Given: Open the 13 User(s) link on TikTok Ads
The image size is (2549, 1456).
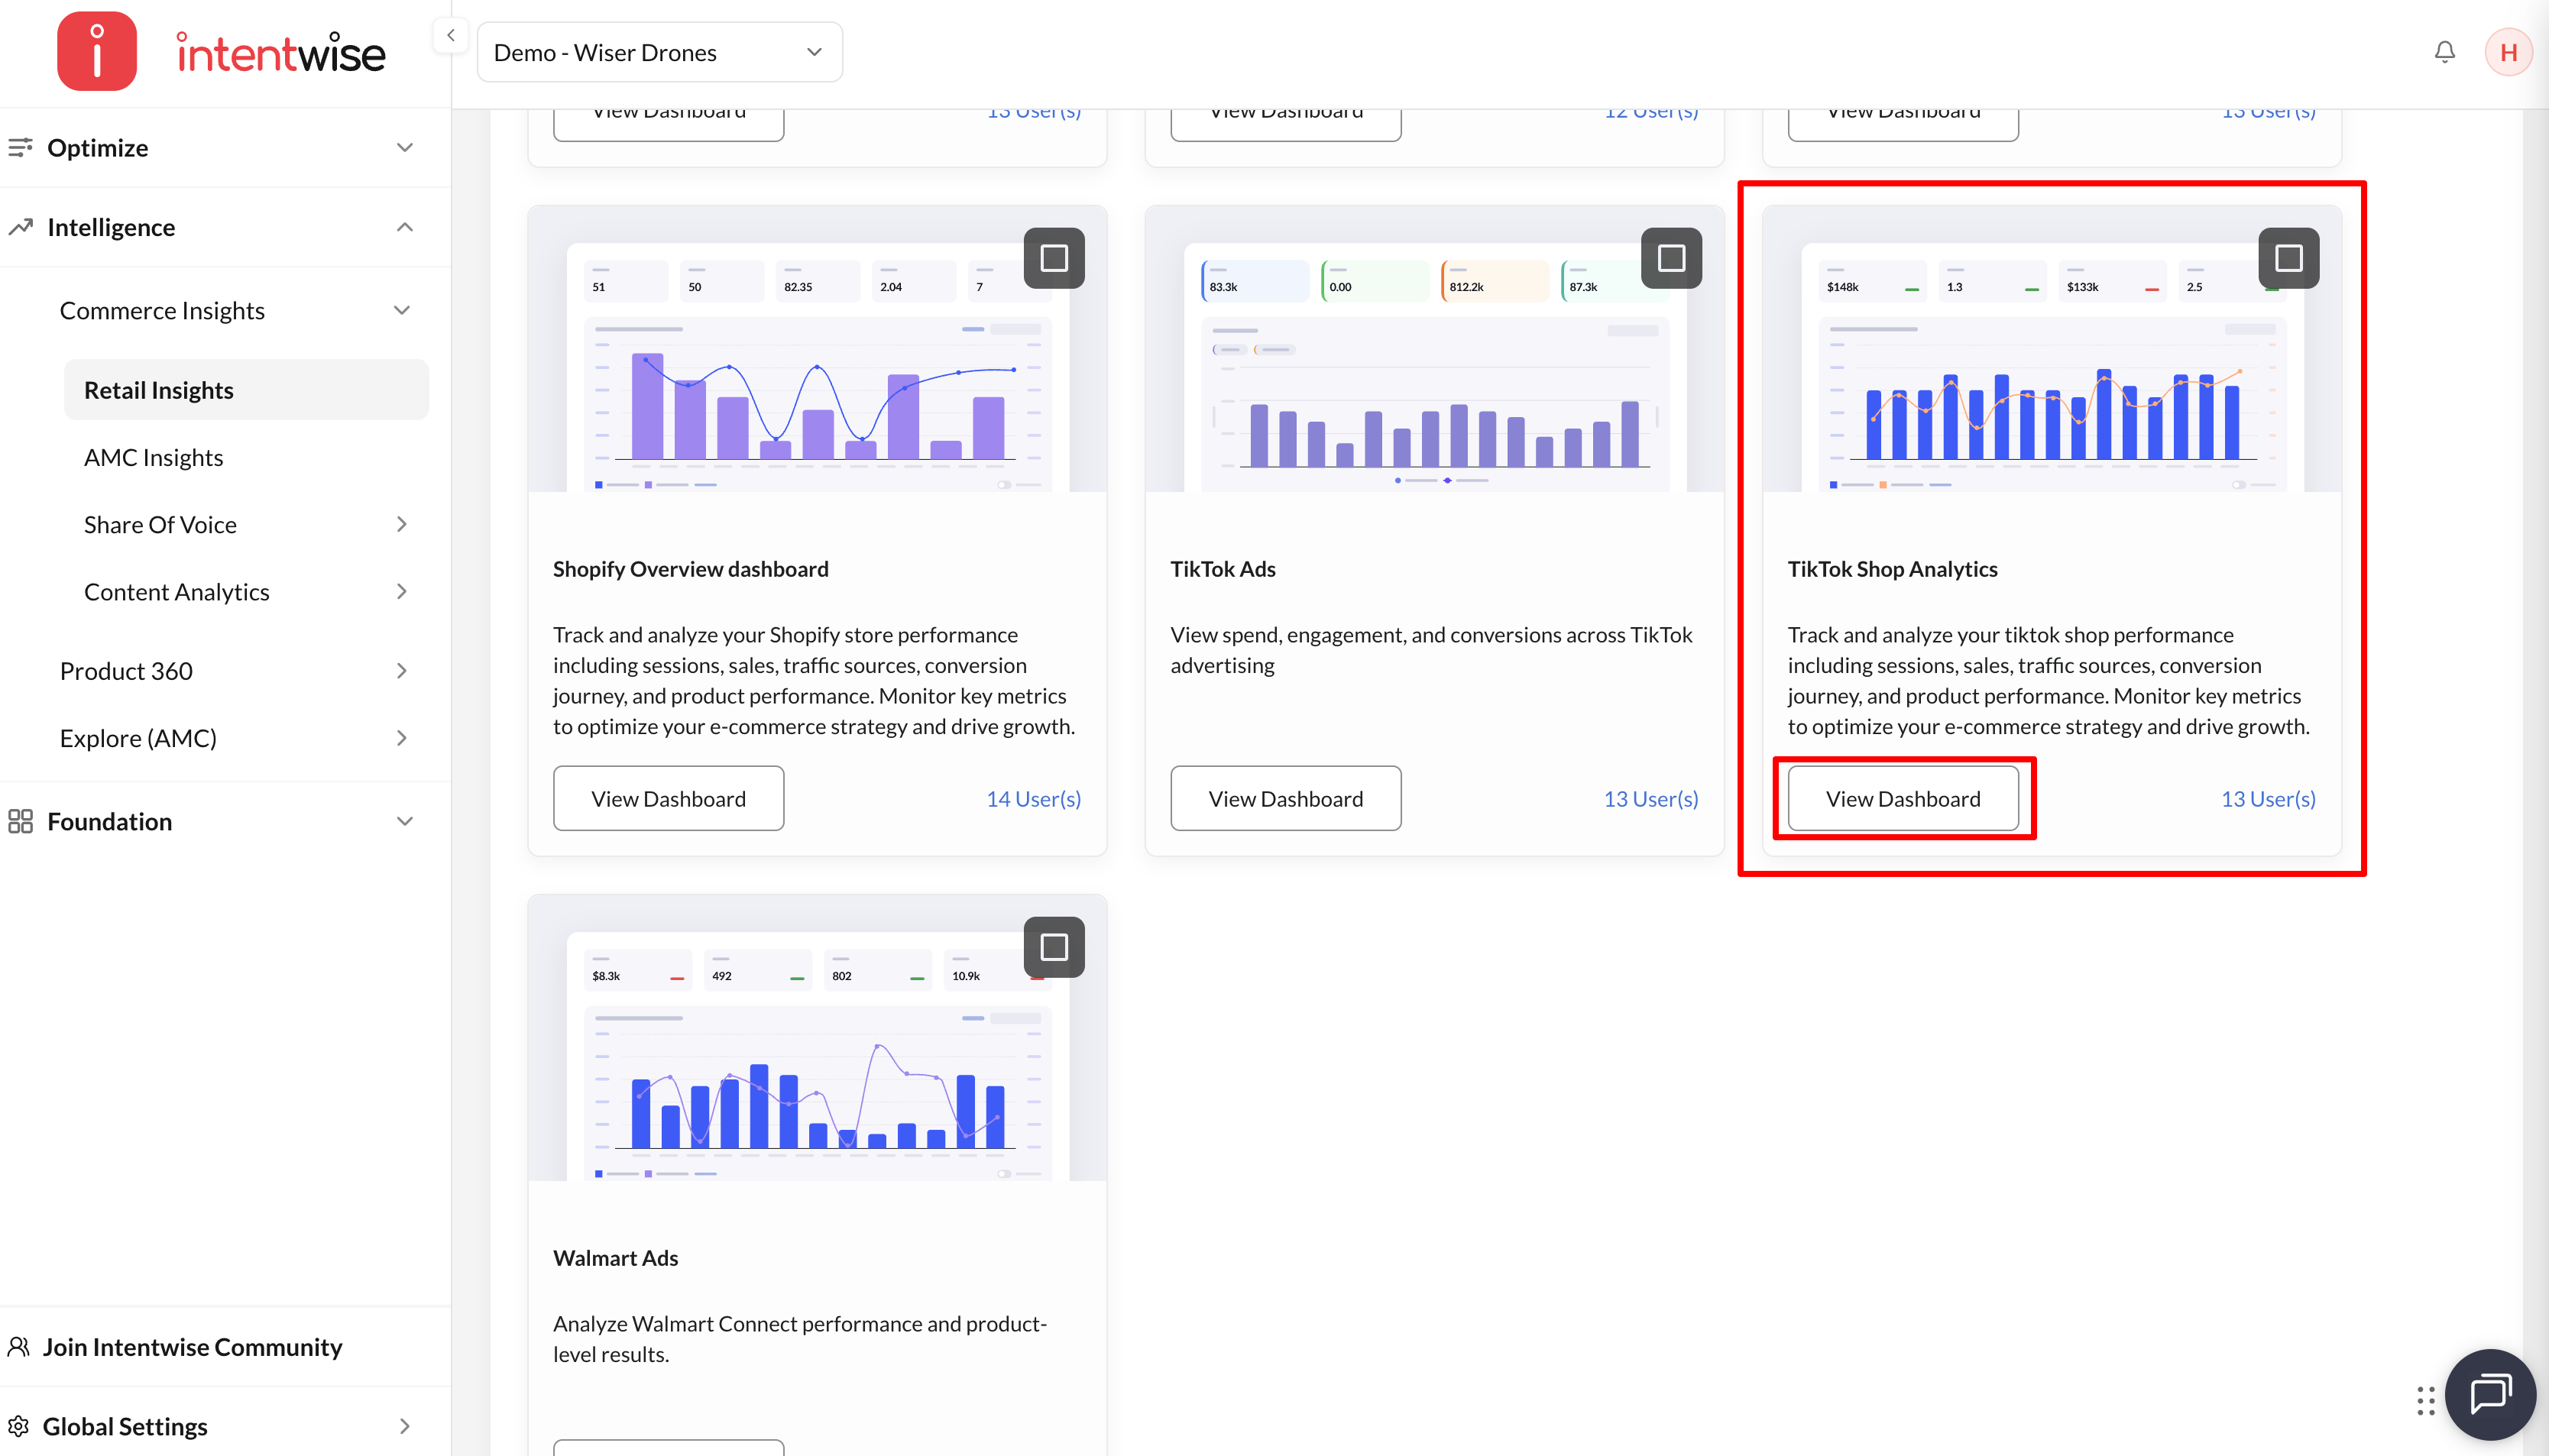Looking at the screenshot, I should point(1651,798).
